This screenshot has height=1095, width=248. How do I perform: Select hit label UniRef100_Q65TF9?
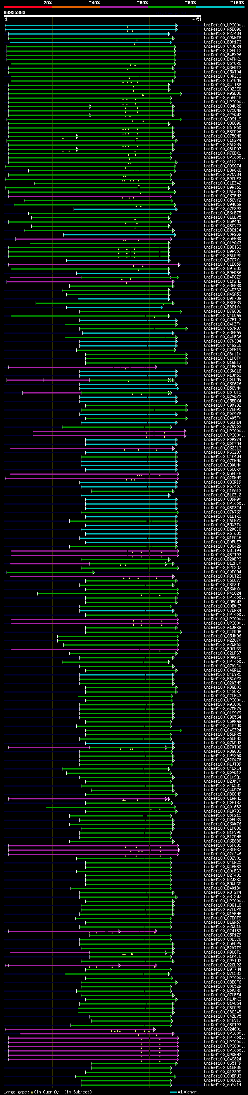pos(222,1063)
